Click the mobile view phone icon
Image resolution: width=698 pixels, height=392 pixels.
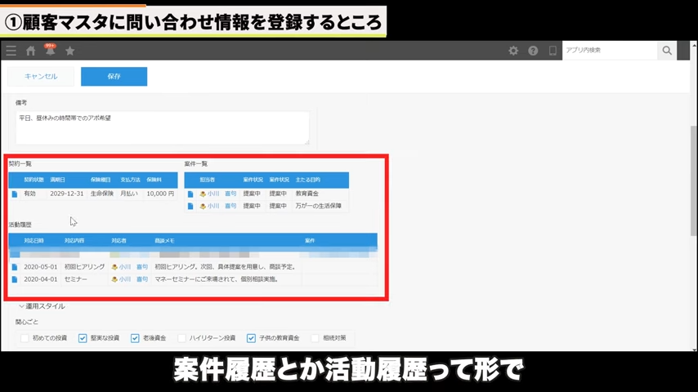[553, 51]
